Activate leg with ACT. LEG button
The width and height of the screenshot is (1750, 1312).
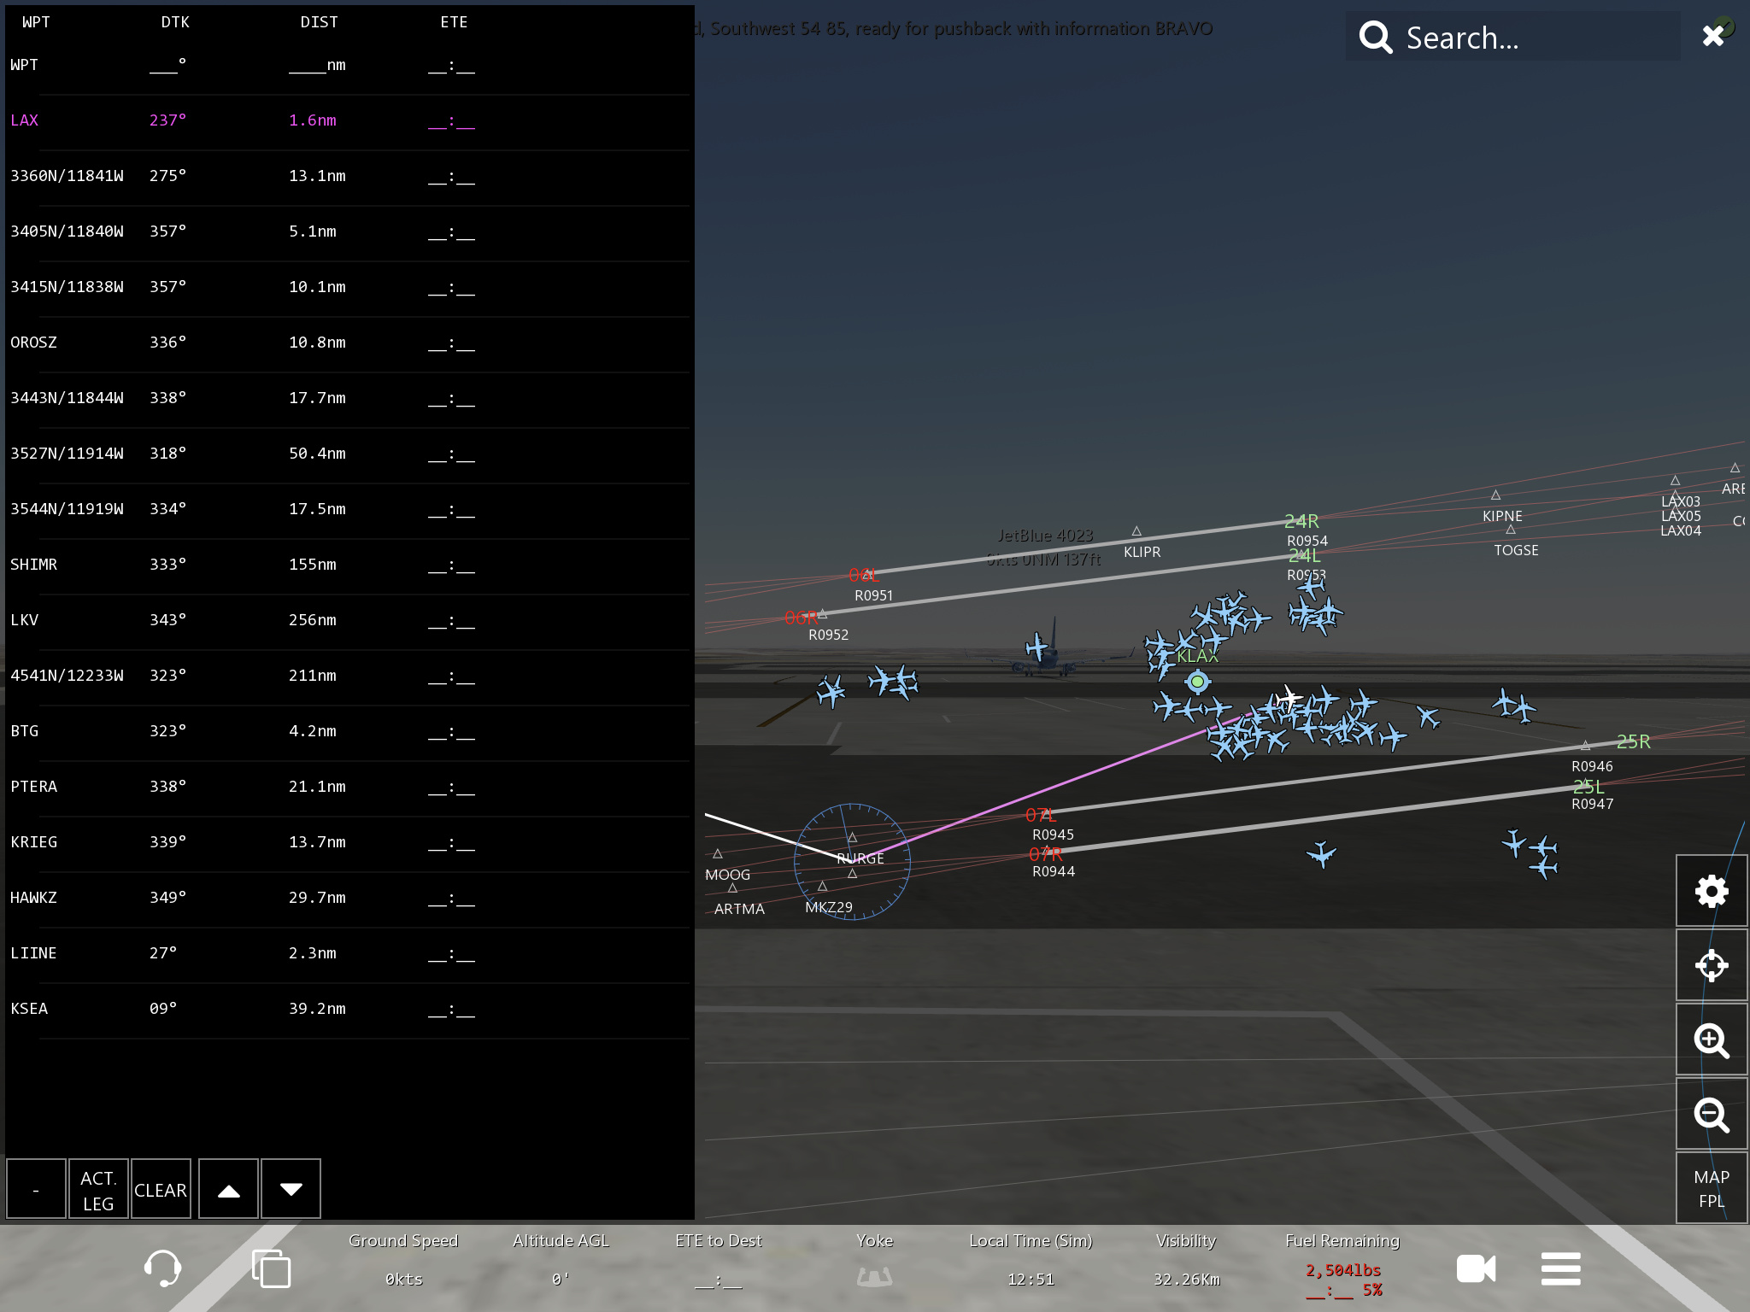click(x=98, y=1189)
